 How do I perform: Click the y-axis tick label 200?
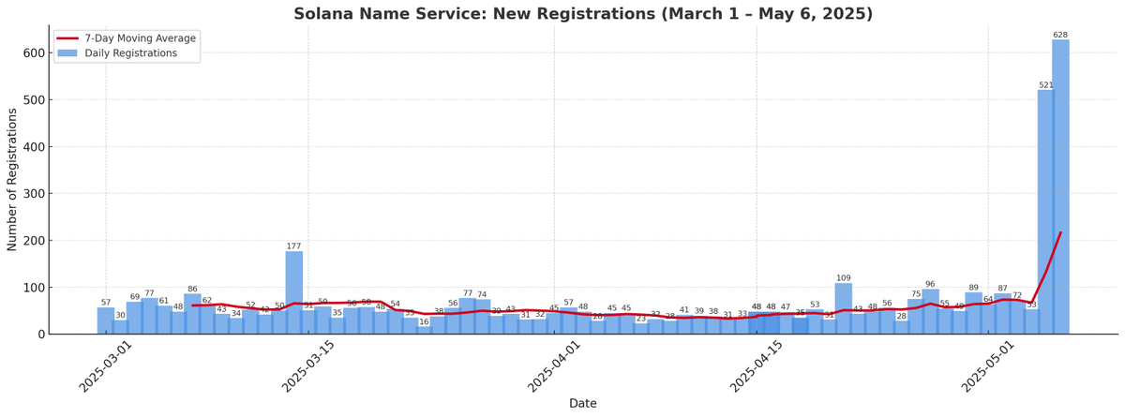[x=34, y=241]
